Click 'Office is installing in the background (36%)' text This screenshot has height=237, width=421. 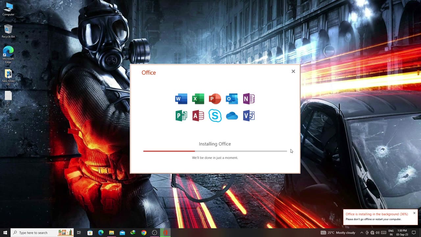click(x=377, y=214)
